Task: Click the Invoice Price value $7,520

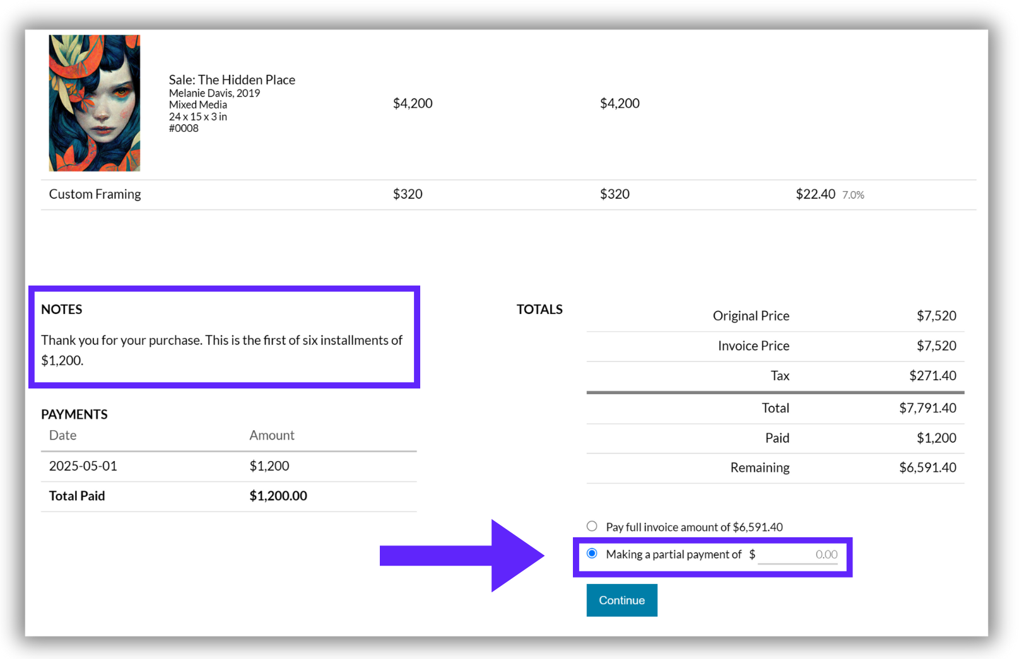Action: [936, 346]
